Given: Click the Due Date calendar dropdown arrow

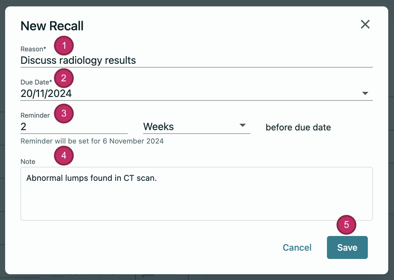Looking at the screenshot, I should coord(366,94).
